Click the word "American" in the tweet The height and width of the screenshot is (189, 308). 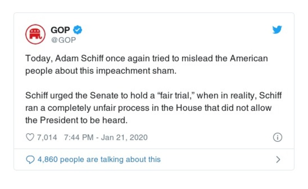tap(249, 59)
